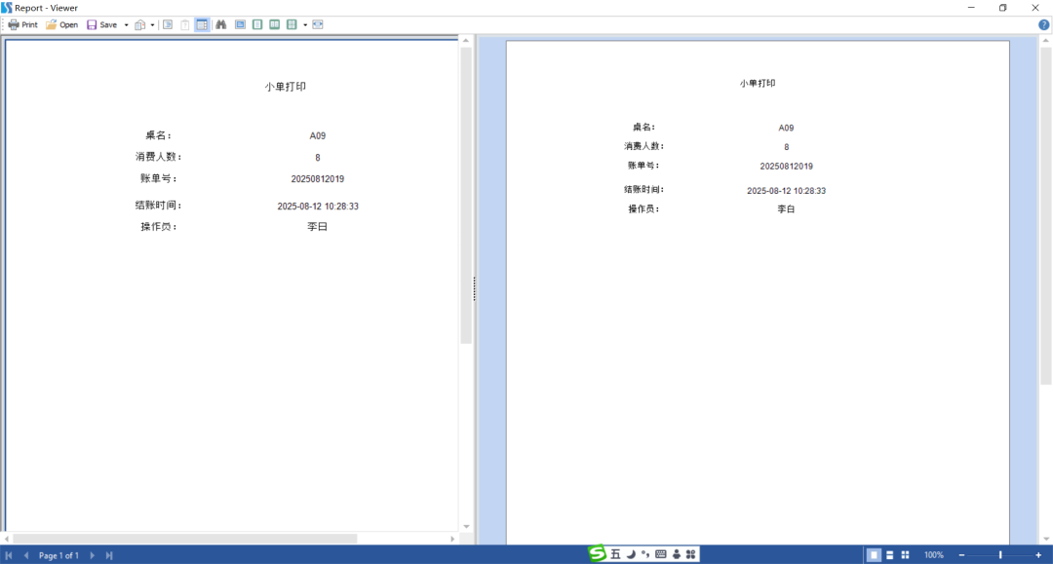This screenshot has width=1053, height=564.
Task: Click the bookmarks panel icon
Action: [x=168, y=24]
